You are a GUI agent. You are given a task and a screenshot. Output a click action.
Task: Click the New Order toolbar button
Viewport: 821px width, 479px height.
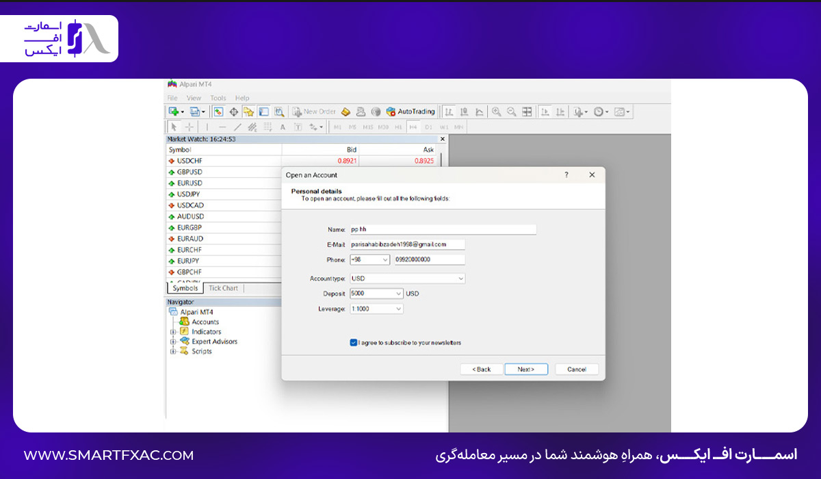pos(314,112)
